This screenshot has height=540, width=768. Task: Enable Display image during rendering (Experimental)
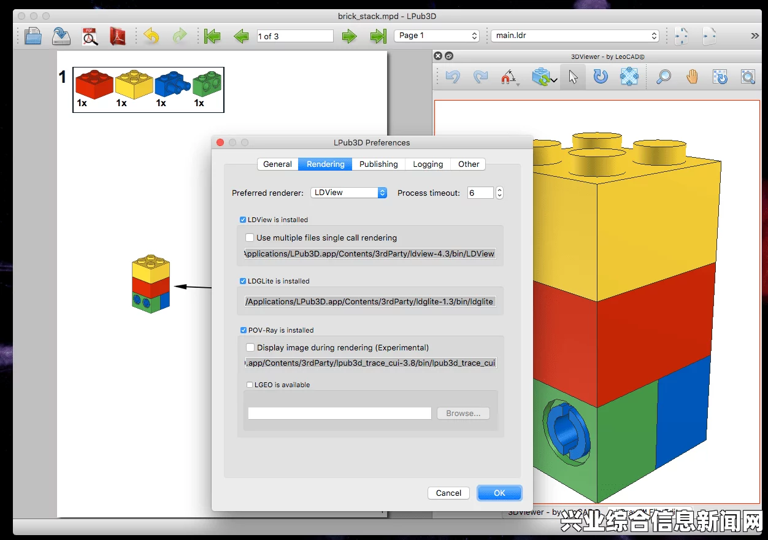click(x=250, y=347)
